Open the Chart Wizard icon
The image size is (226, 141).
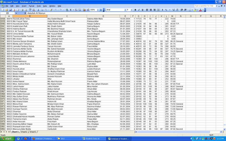[x=84, y=10]
